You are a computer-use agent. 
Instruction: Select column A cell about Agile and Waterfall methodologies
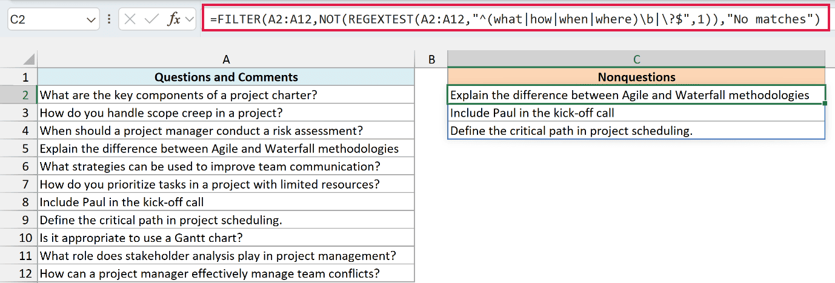coord(226,148)
